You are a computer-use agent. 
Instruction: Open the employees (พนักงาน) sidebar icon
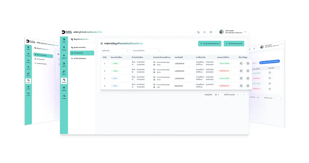tap(64, 56)
